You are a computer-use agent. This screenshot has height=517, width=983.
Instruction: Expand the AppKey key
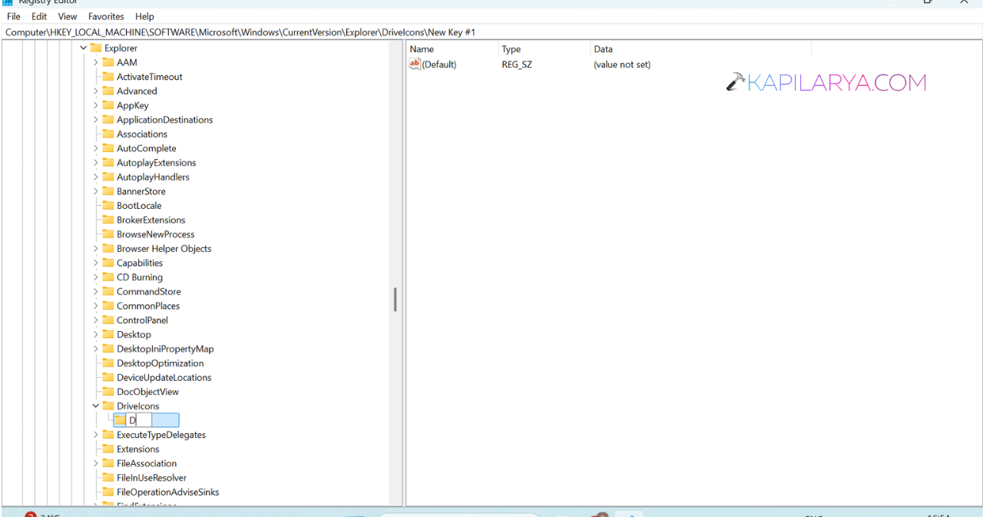[x=96, y=105]
